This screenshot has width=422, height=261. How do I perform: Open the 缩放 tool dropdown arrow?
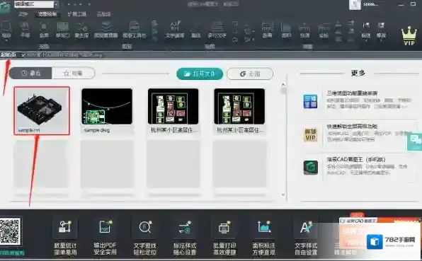coord(6,40)
